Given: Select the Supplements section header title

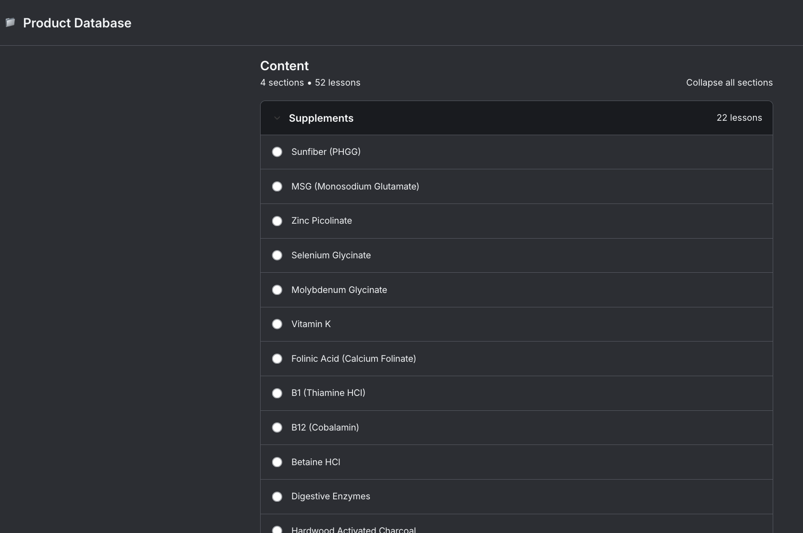Looking at the screenshot, I should (321, 118).
